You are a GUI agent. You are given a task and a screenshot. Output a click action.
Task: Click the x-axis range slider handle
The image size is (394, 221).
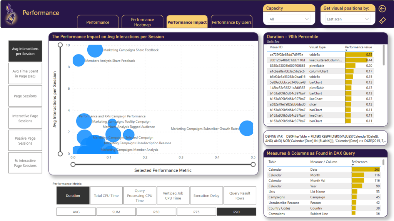pos(73,164)
